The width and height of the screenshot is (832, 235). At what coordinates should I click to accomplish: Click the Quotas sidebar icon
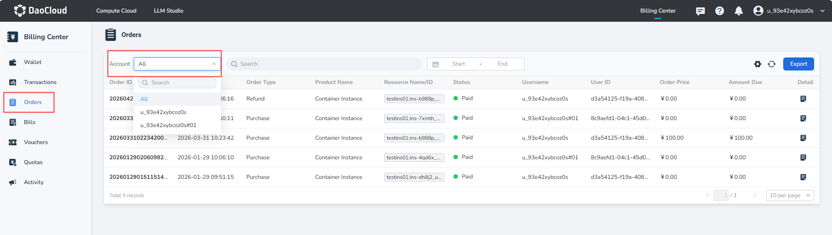13,162
